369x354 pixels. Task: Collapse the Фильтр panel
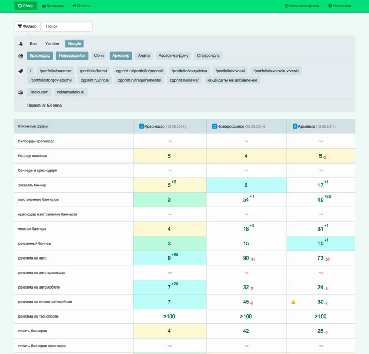click(x=26, y=26)
